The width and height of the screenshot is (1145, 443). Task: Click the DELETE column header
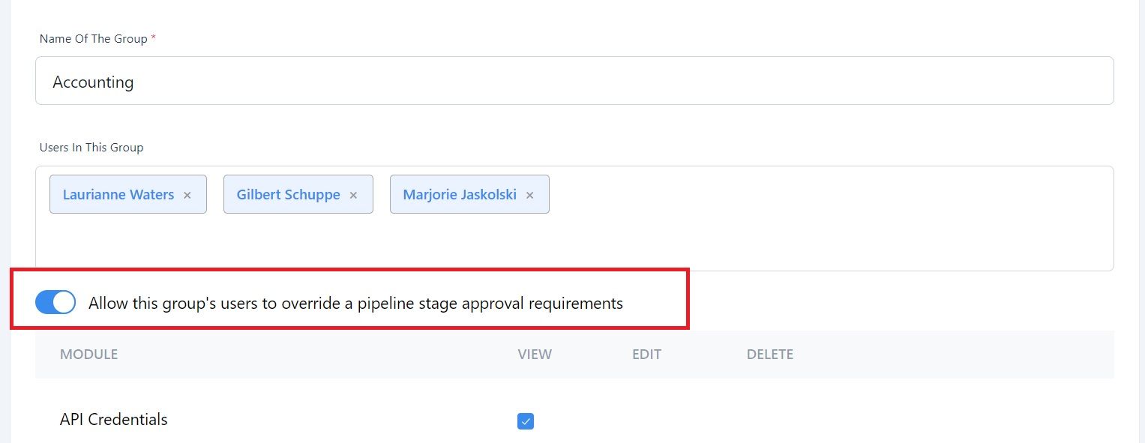(x=770, y=355)
